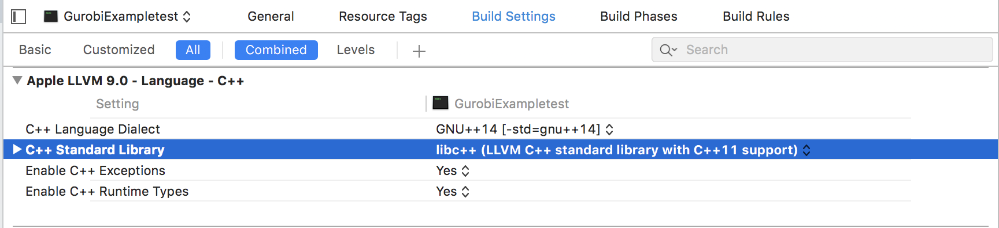Click the GurobiExampletest target terminal icon
This screenshot has height=228, width=999.
pyautogui.click(x=51, y=16)
